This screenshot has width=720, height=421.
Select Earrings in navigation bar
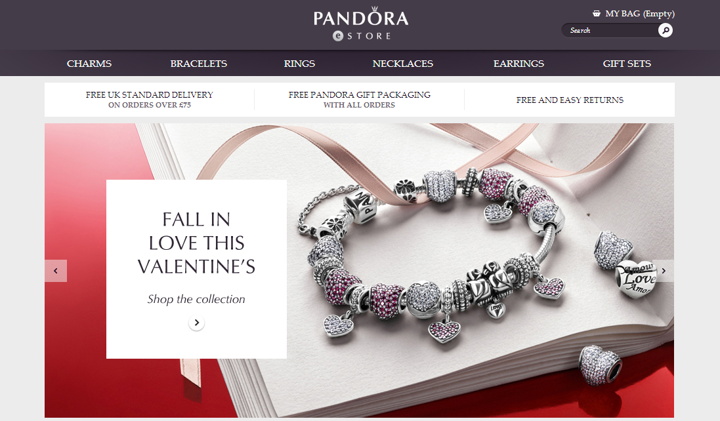point(519,64)
